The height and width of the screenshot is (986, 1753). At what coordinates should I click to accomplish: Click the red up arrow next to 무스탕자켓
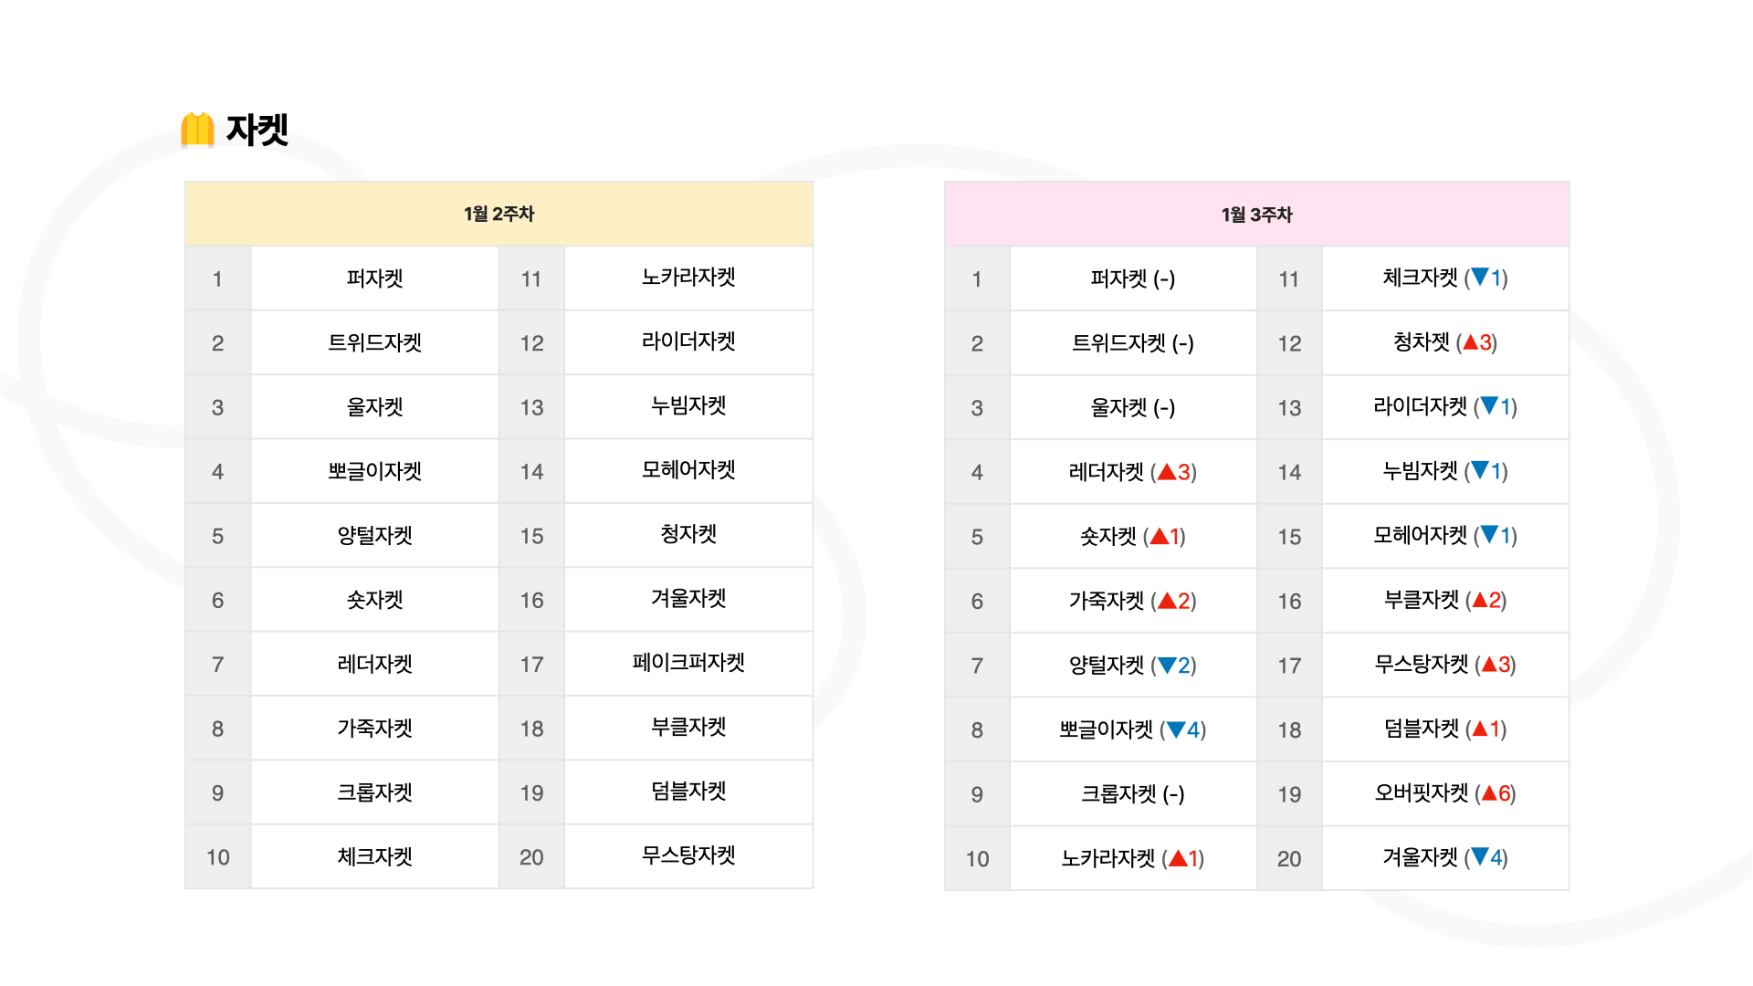[x=1490, y=664]
